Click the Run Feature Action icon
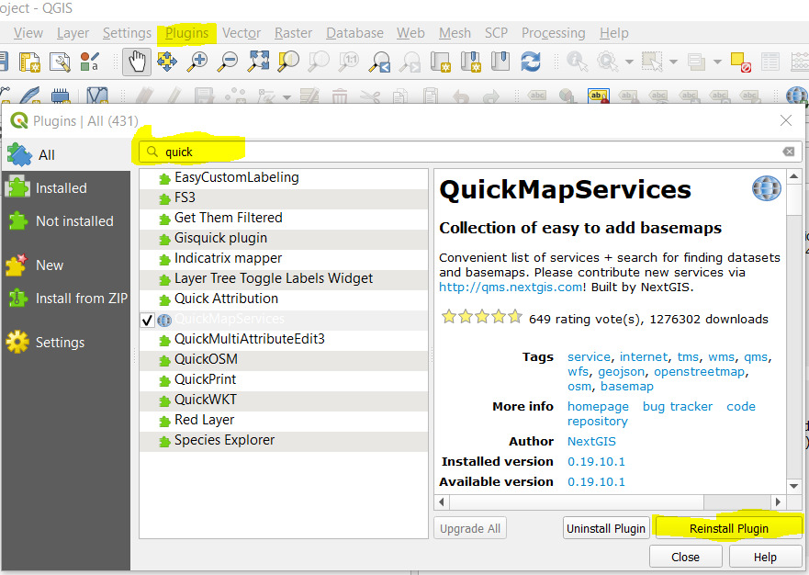The image size is (809, 575). click(607, 62)
